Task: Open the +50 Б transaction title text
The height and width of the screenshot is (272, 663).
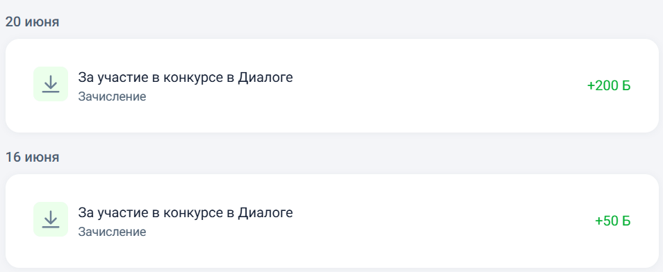Action: 185,213
